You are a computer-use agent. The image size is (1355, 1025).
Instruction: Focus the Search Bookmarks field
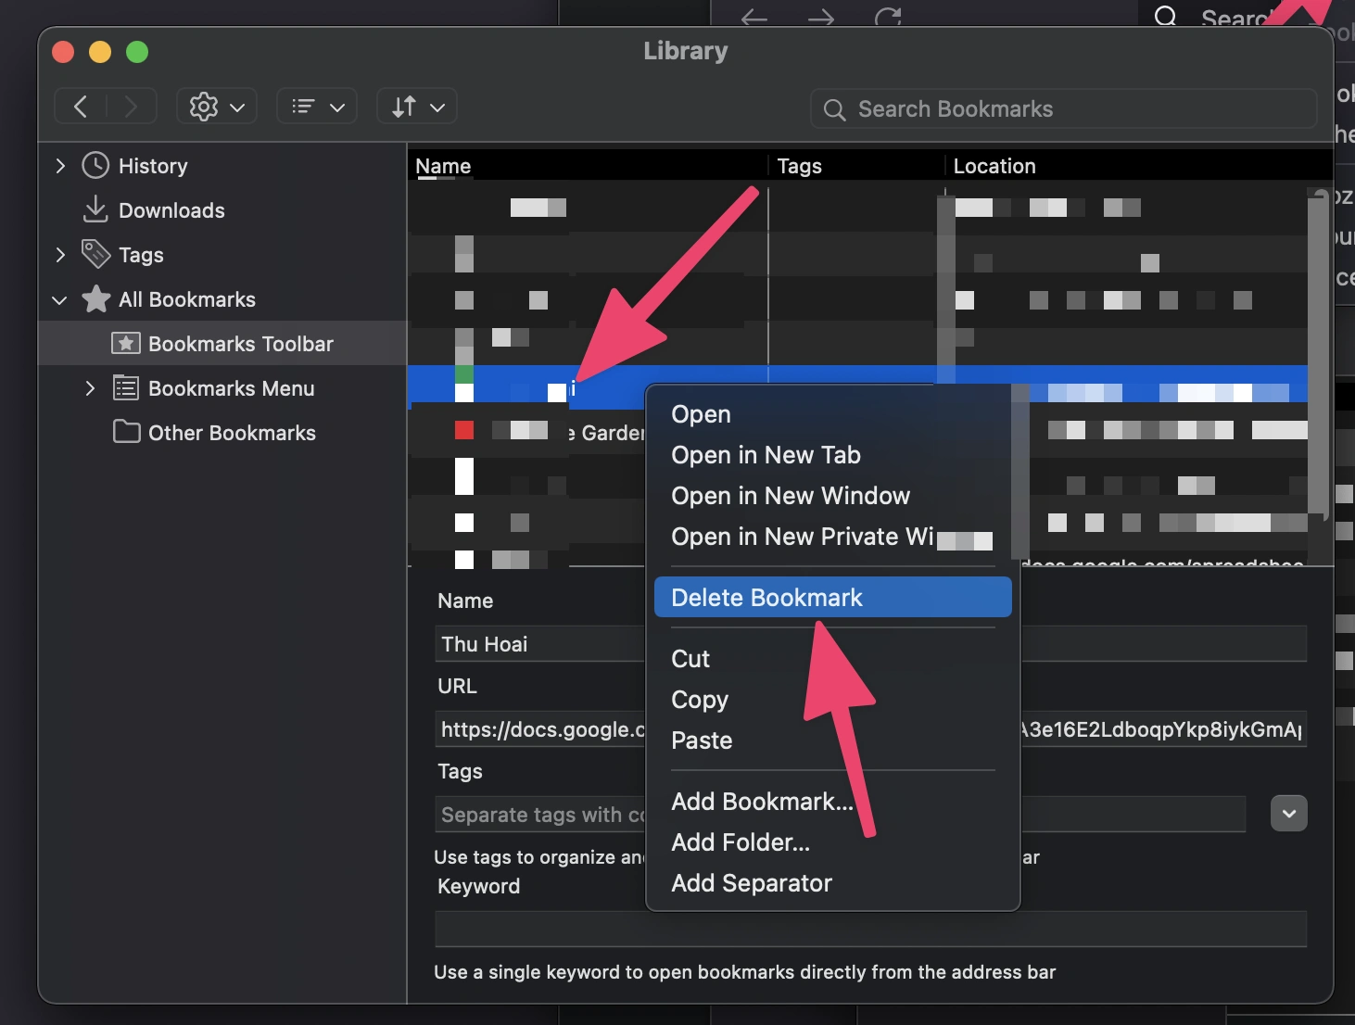(1063, 109)
